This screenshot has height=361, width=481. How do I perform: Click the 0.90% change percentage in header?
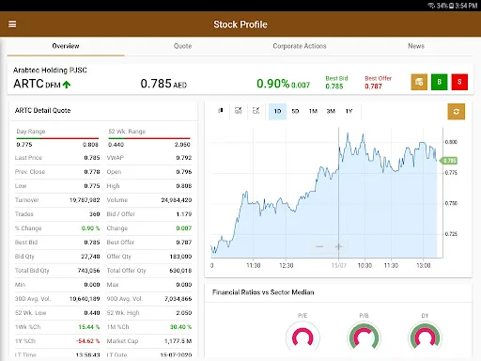click(x=272, y=84)
